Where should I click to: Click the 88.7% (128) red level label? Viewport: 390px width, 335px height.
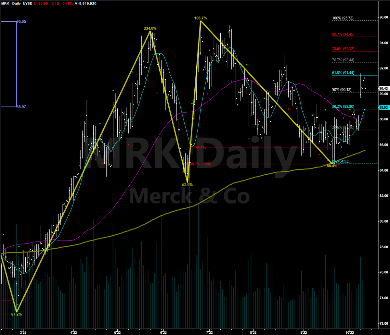[201, 164]
